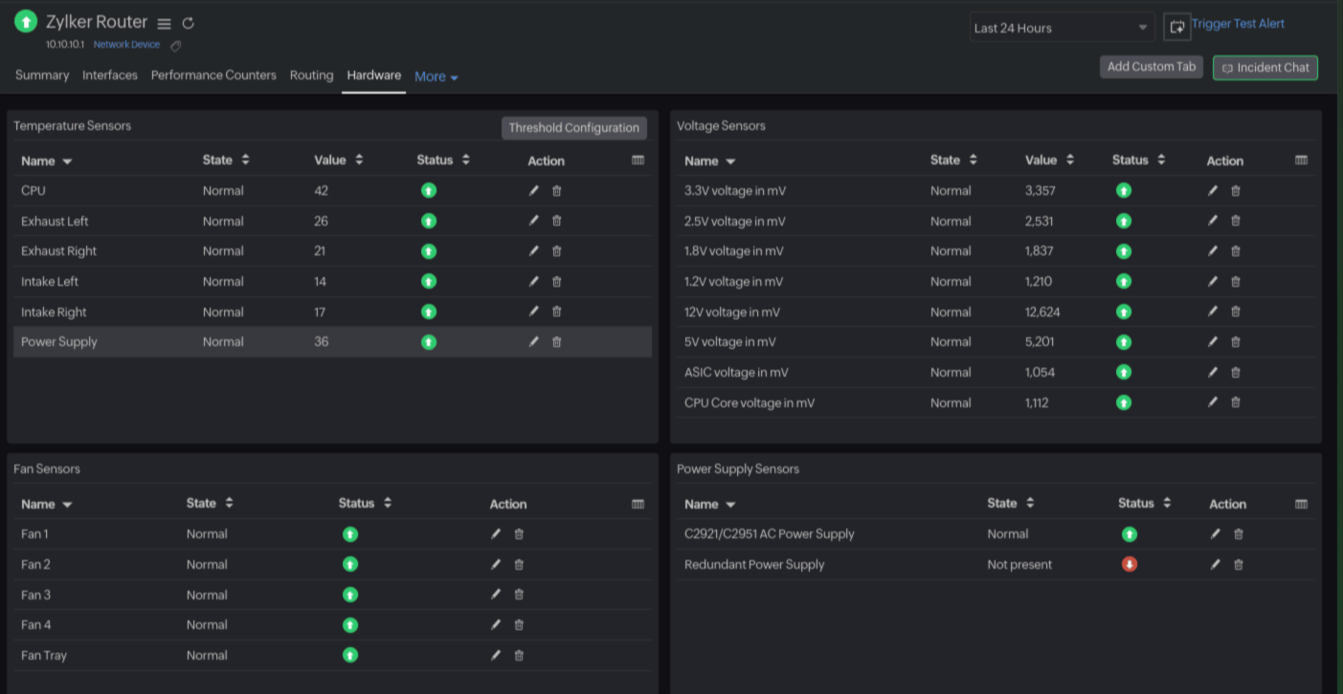Open the Last 24 Hours time dropdown
This screenshot has width=1343, height=694.
click(1061, 28)
